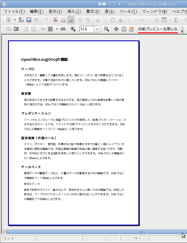Open the ツール(T) menu
Image resolution: width=187 pixels, height=243 pixels.
(x=129, y=12)
